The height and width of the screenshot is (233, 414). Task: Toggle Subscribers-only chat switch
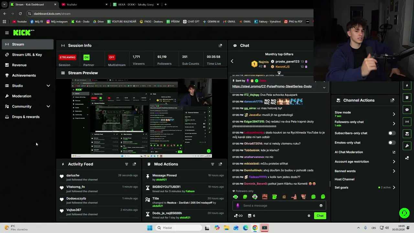click(x=392, y=133)
